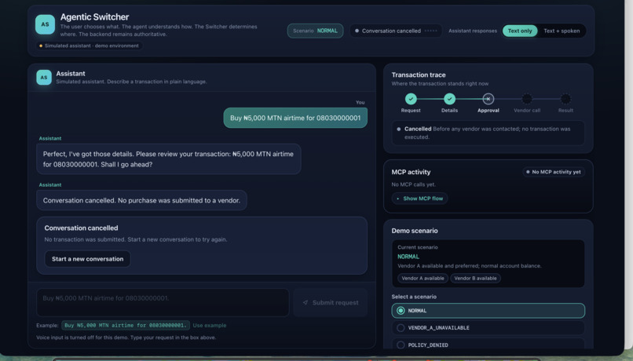Image resolution: width=633 pixels, height=361 pixels.
Task: Click the Assistant AS avatar icon
Action: coord(44,78)
